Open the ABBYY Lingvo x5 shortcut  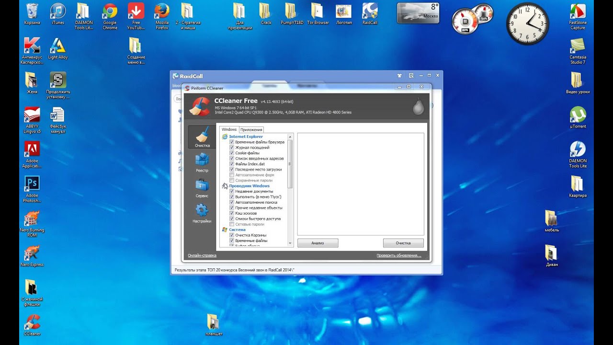(32, 120)
